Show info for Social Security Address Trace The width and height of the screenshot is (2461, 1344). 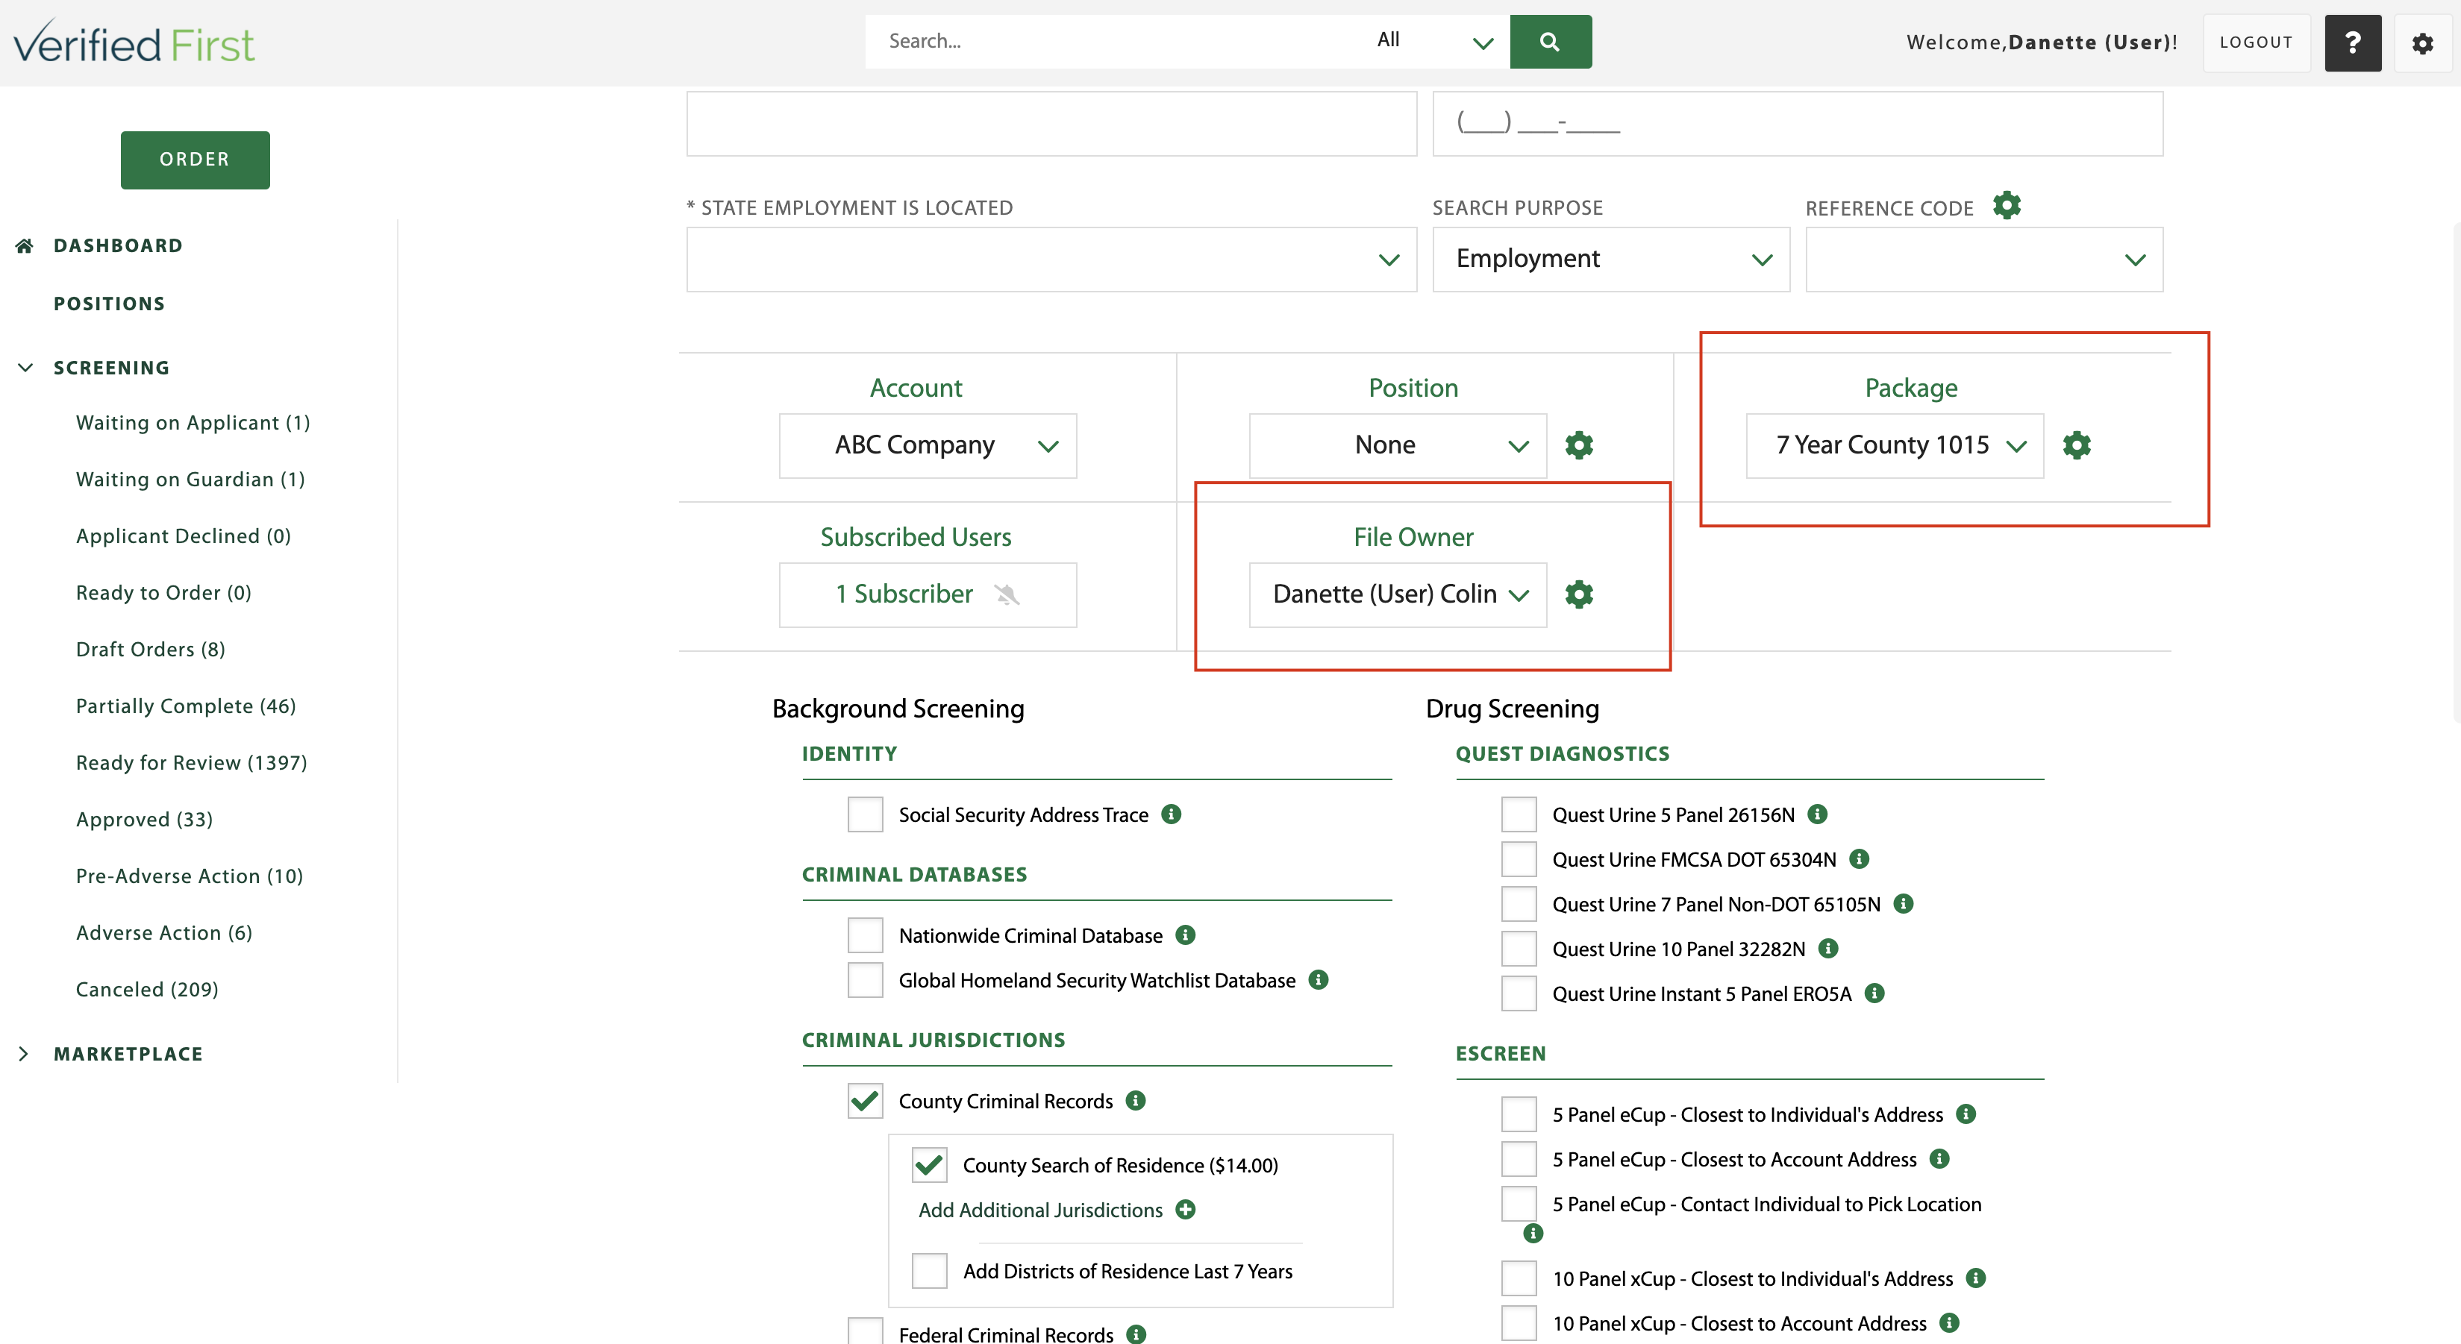point(1172,814)
